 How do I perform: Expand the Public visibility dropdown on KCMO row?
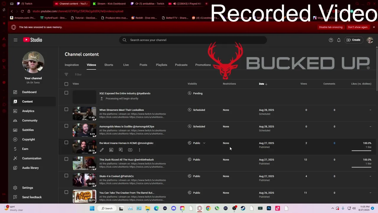pyautogui.click(x=204, y=143)
